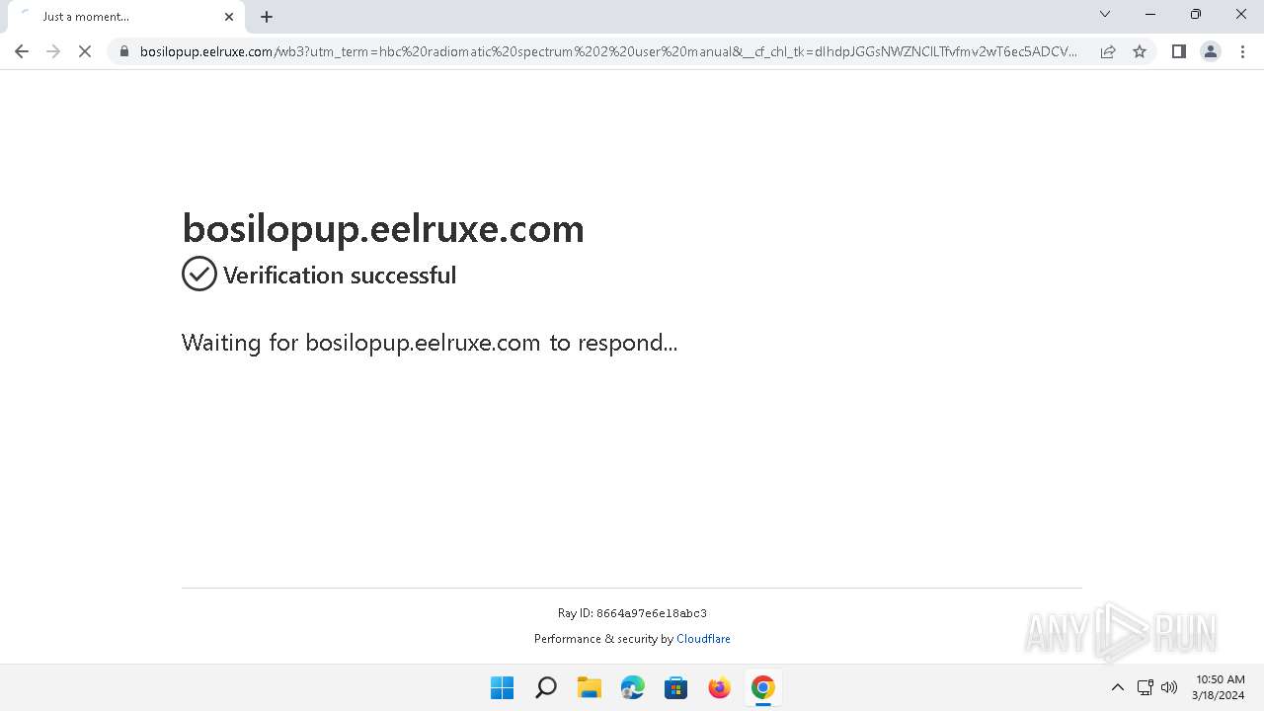Image resolution: width=1264 pixels, height=711 pixels.
Task: Open Microsoft Store from taskbar
Action: click(x=675, y=687)
